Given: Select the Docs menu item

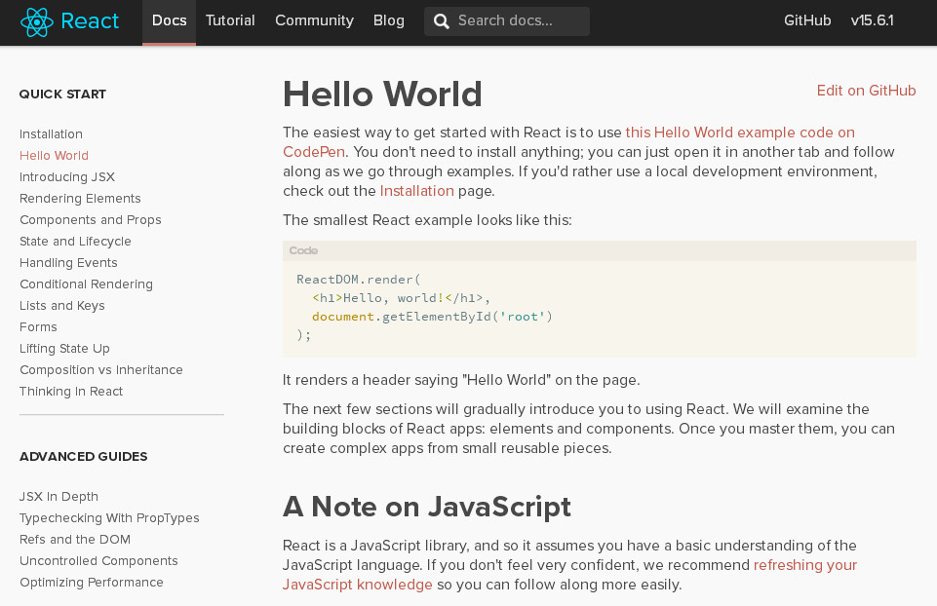Looking at the screenshot, I should (169, 20).
